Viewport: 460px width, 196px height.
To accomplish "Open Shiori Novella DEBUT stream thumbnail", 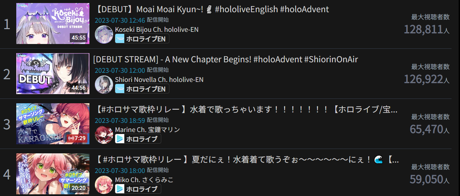I will tap(53, 73).
